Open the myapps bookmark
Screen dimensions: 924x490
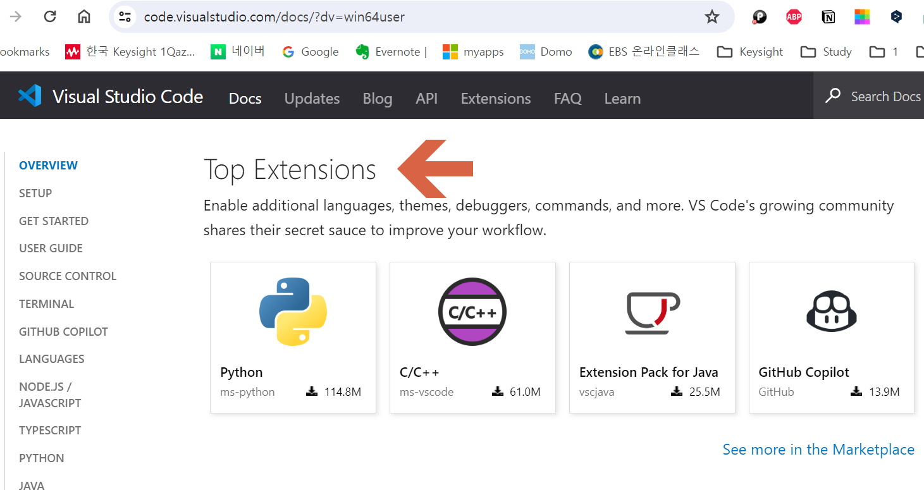[x=473, y=52]
